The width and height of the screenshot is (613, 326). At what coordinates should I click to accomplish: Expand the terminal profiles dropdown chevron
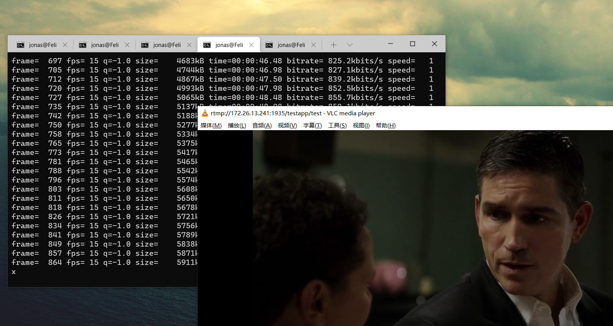coord(350,45)
